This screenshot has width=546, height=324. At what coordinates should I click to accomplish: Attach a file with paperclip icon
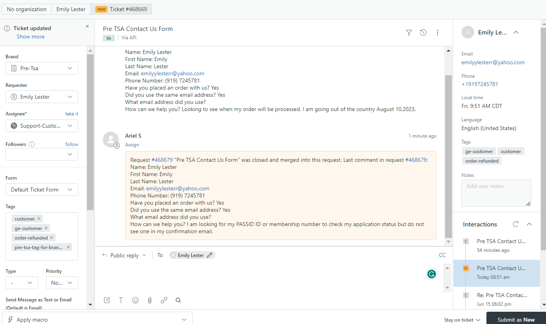click(x=150, y=300)
